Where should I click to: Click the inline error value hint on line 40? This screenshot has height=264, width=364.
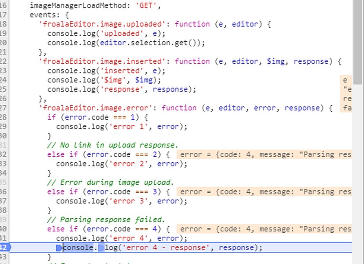[264, 229]
